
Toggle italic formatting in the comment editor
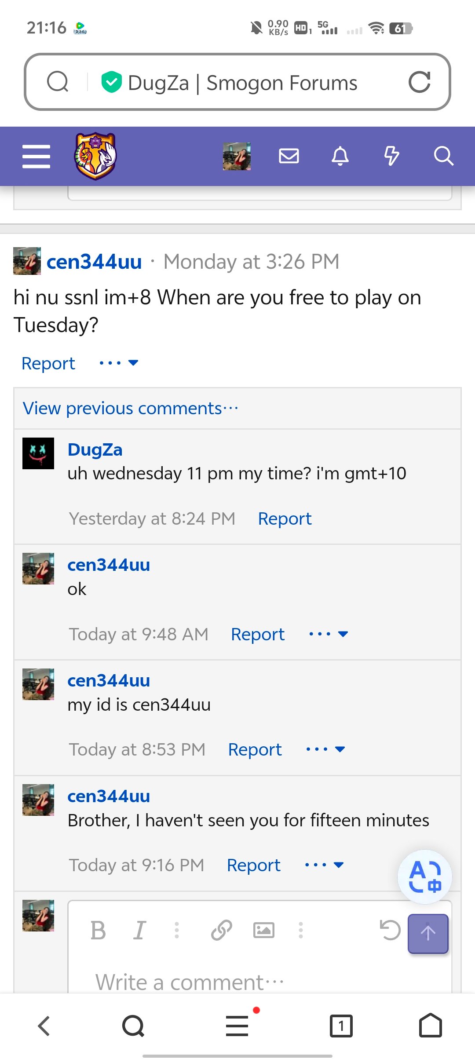coord(140,930)
